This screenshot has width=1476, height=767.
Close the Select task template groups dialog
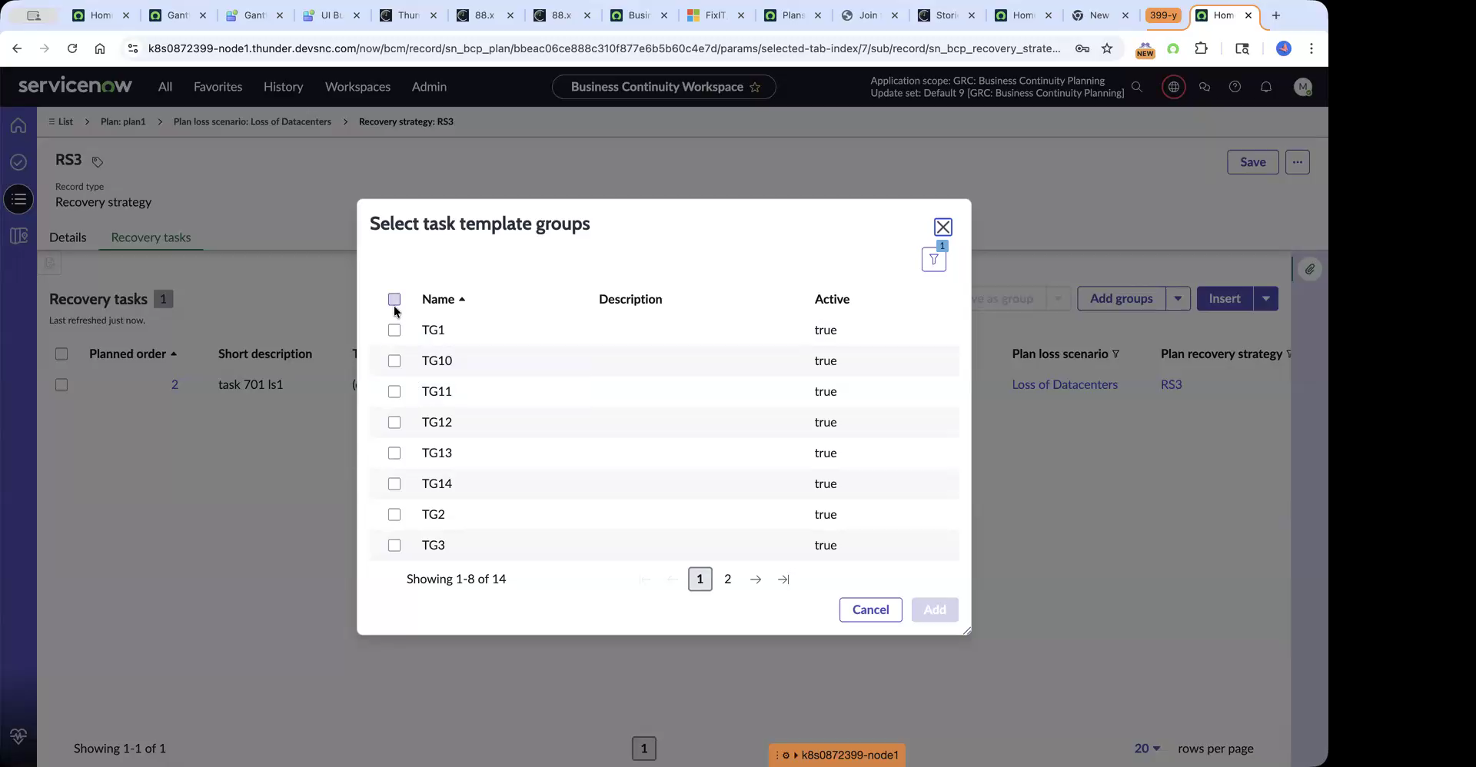(x=942, y=227)
